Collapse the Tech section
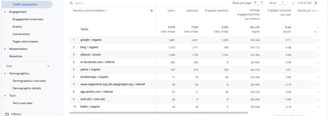328x116 pixels. tap(5, 96)
